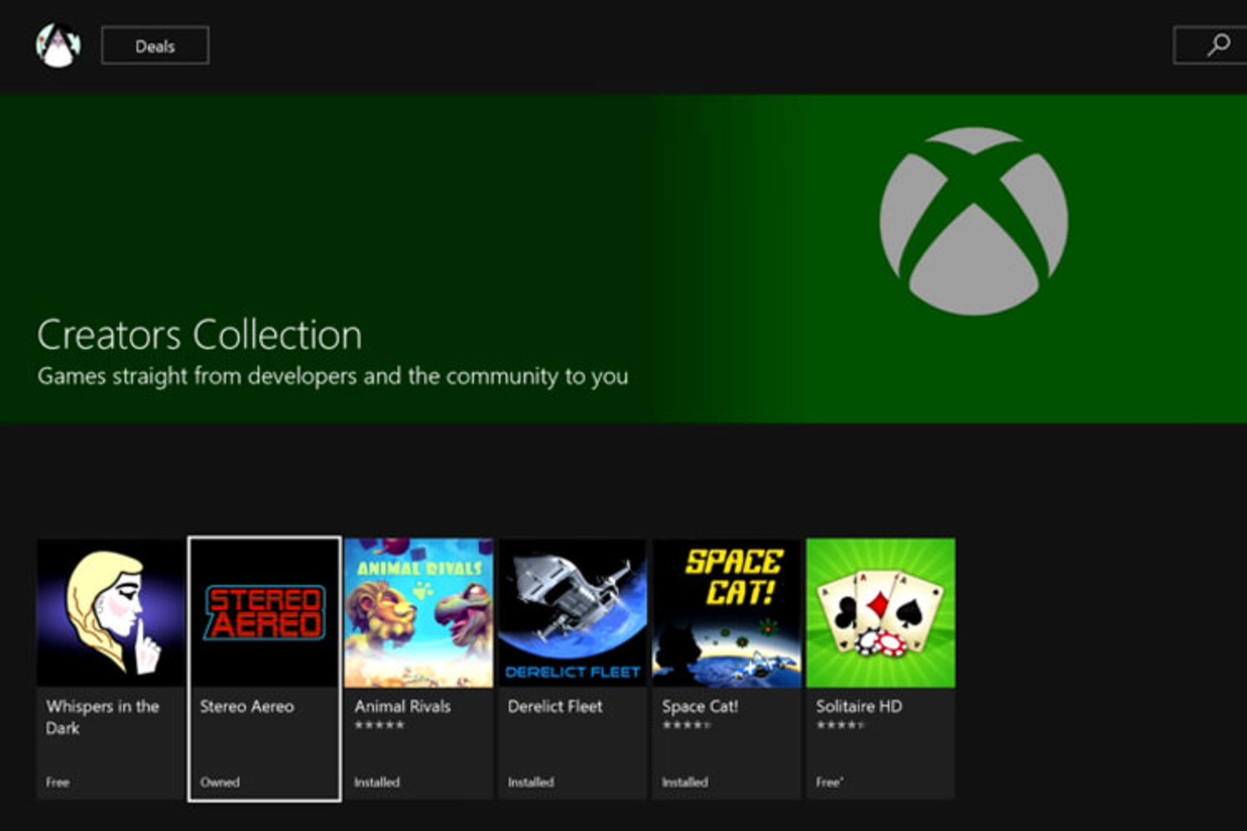Click the Space Cat! title text

tap(700, 706)
